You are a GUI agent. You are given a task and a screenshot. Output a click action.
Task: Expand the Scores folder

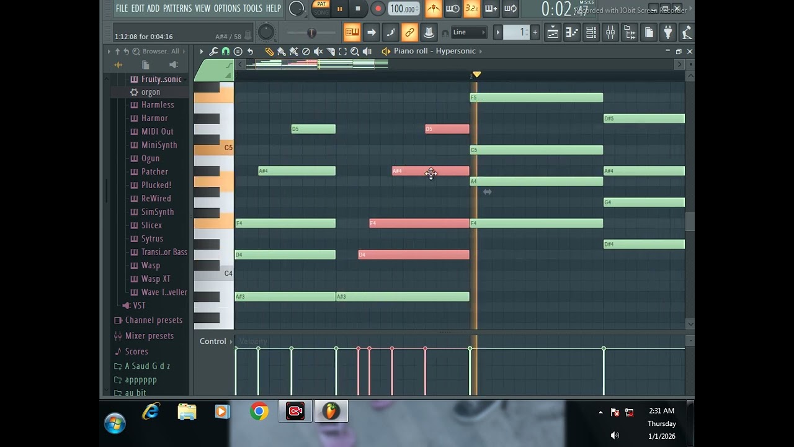pyautogui.click(x=136, y=351)
